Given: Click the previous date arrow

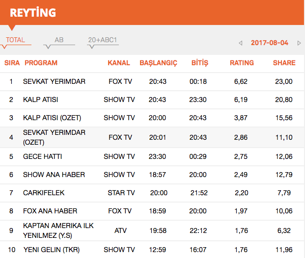Looking at the screenshot, I should tap(241, 43).
